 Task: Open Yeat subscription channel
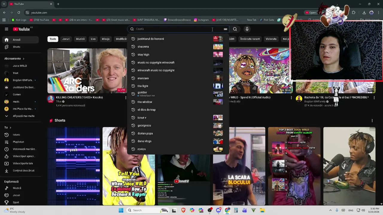click(20, 73)
